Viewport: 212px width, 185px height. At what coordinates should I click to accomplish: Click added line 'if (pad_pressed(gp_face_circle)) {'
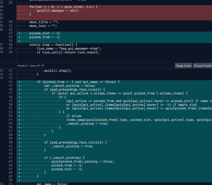(75, 143)
